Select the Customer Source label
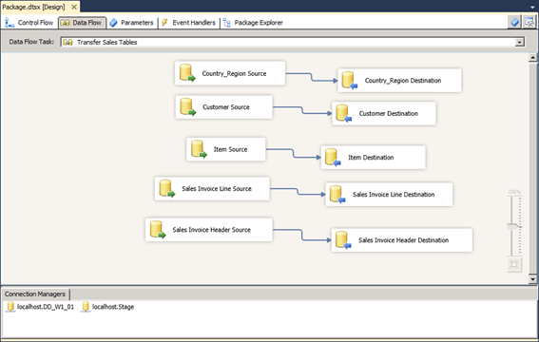The width and height of the screenshot is (539, 342). pos(226,107)
